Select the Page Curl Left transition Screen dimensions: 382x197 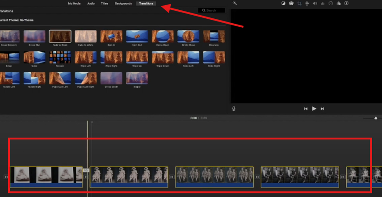60,78
